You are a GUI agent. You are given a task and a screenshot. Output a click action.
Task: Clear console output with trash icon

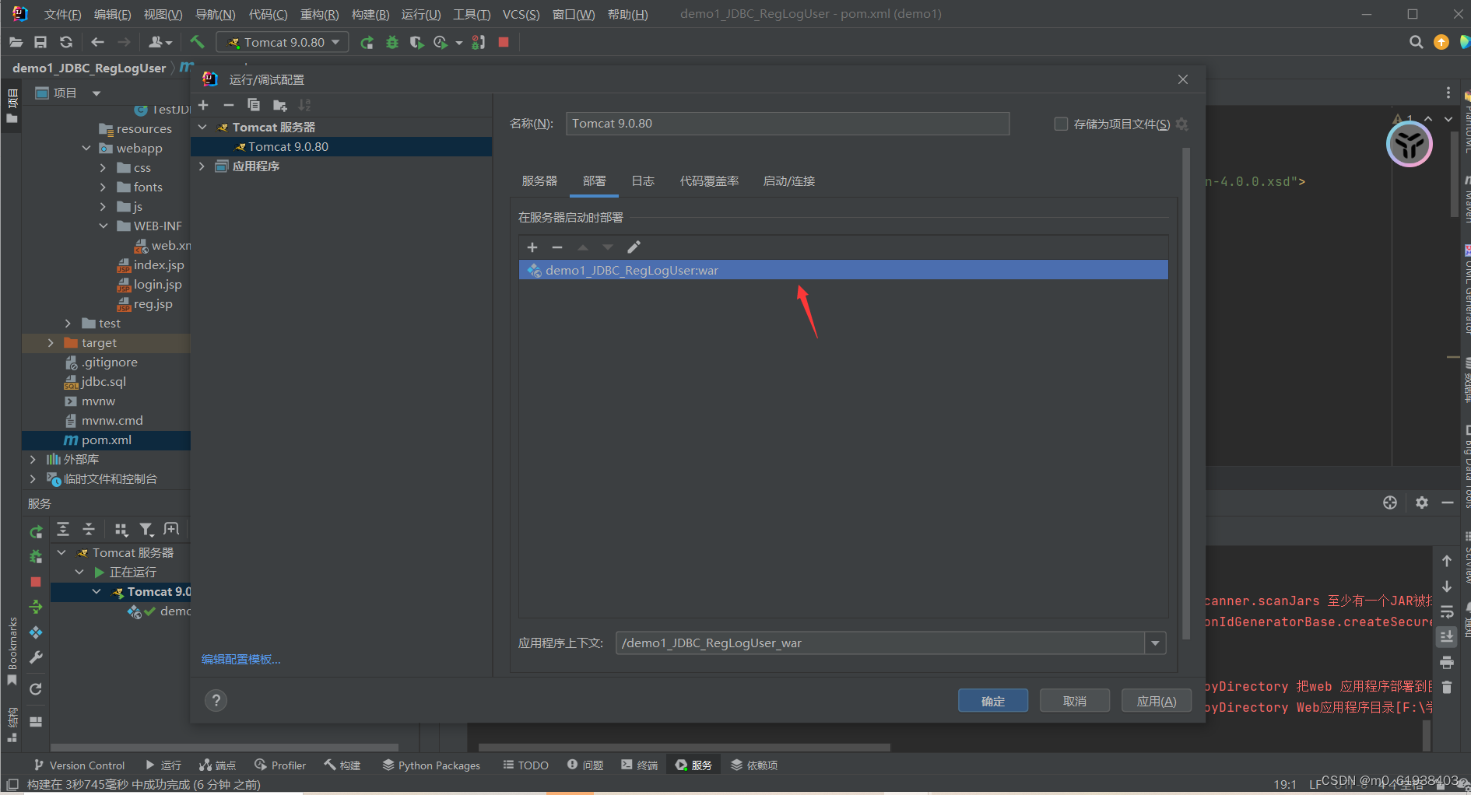[1447, 688]
